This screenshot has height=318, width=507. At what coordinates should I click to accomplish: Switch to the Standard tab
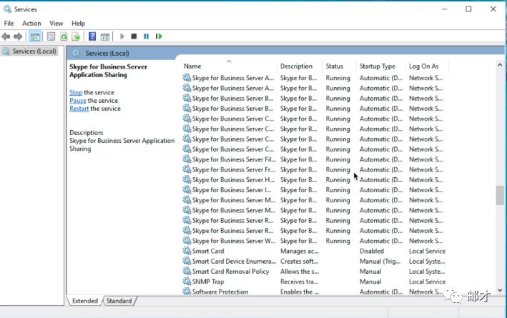pyautogui.click(x=119, y=301)
